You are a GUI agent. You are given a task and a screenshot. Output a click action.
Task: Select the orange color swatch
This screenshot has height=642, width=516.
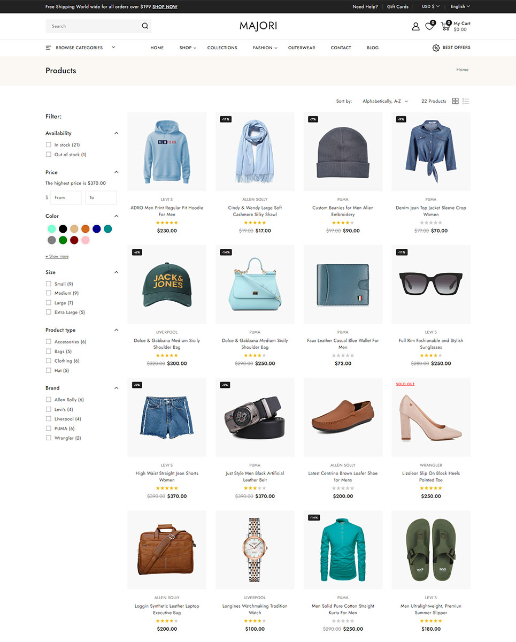86,229
